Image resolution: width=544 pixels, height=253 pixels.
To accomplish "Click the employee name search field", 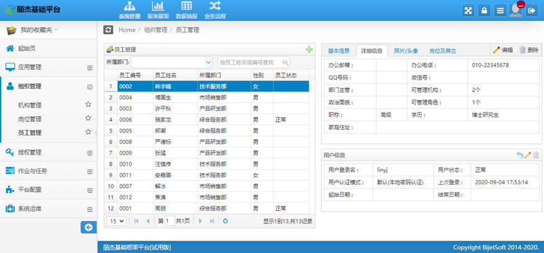I will pyautogui.click(x=250, y=62).
